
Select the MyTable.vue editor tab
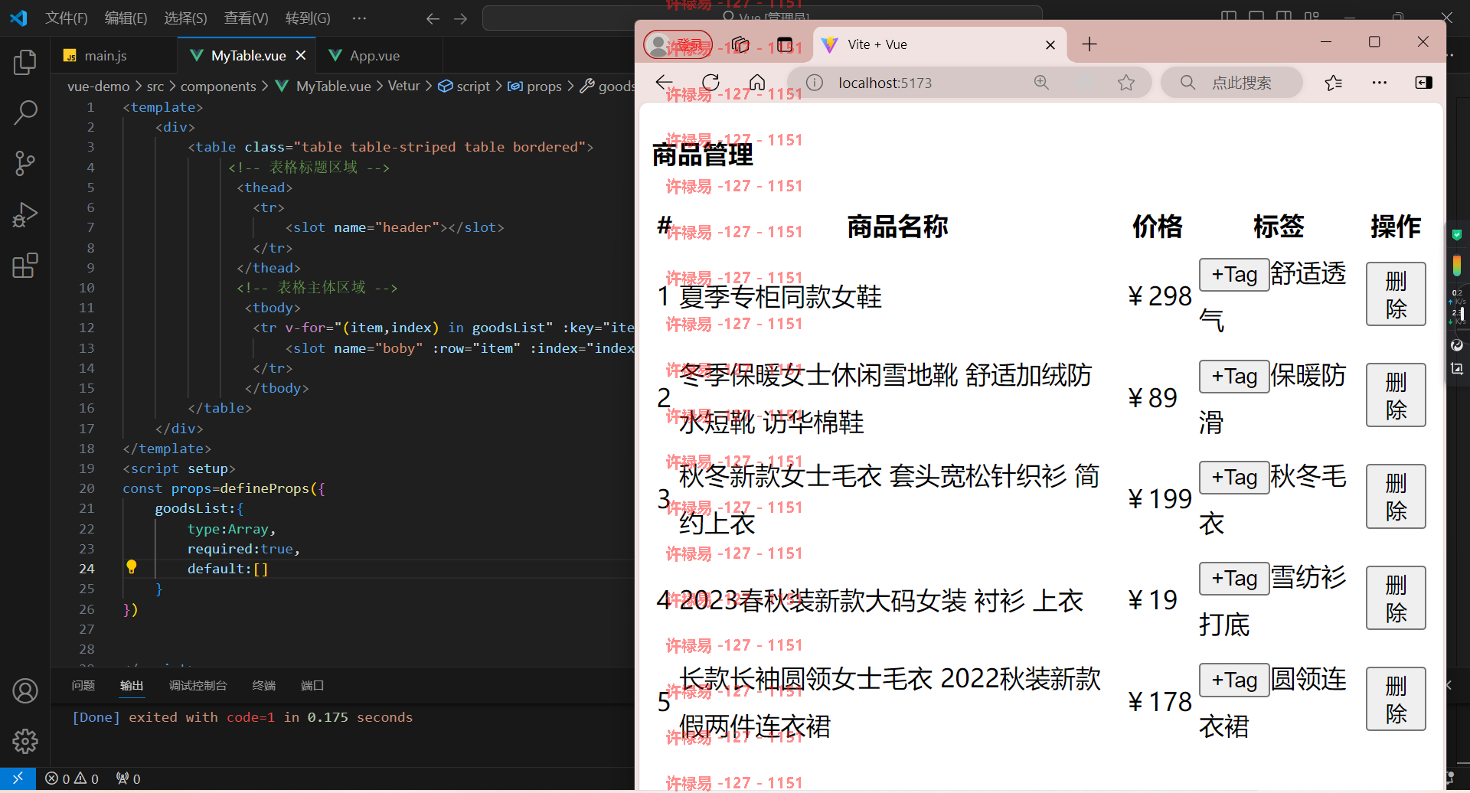click(x=248, y=55)
